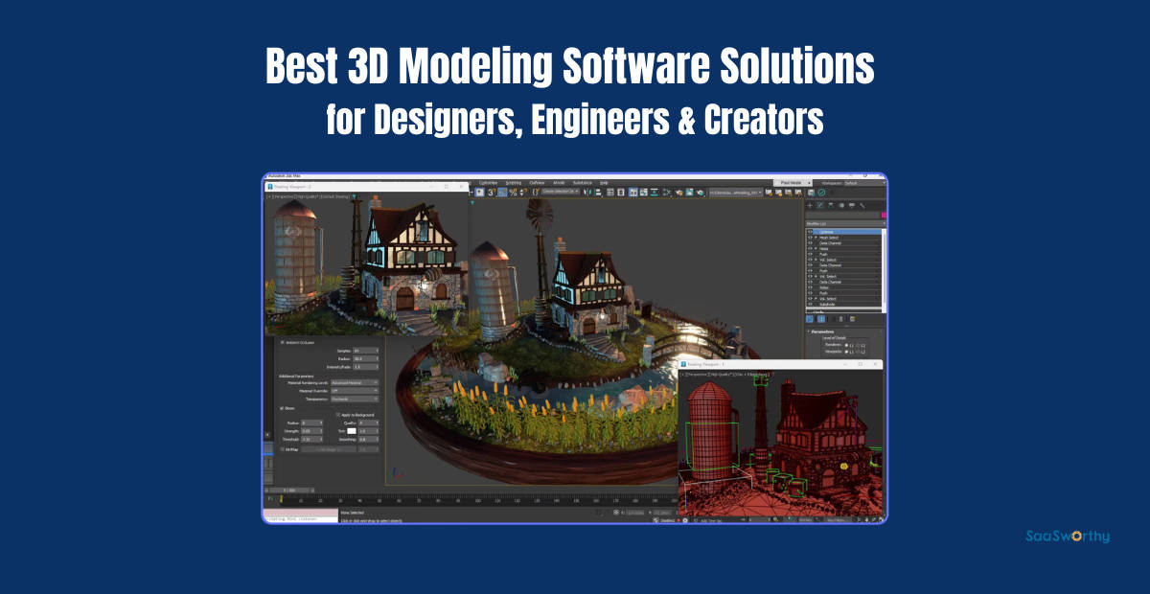Click the Pin Stack icon below the modifier stack
Screen dimensions: 1150x594
coord(810,319)
